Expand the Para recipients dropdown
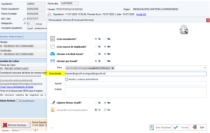Viewport: 210px width, 133px height. coord(205,68)
